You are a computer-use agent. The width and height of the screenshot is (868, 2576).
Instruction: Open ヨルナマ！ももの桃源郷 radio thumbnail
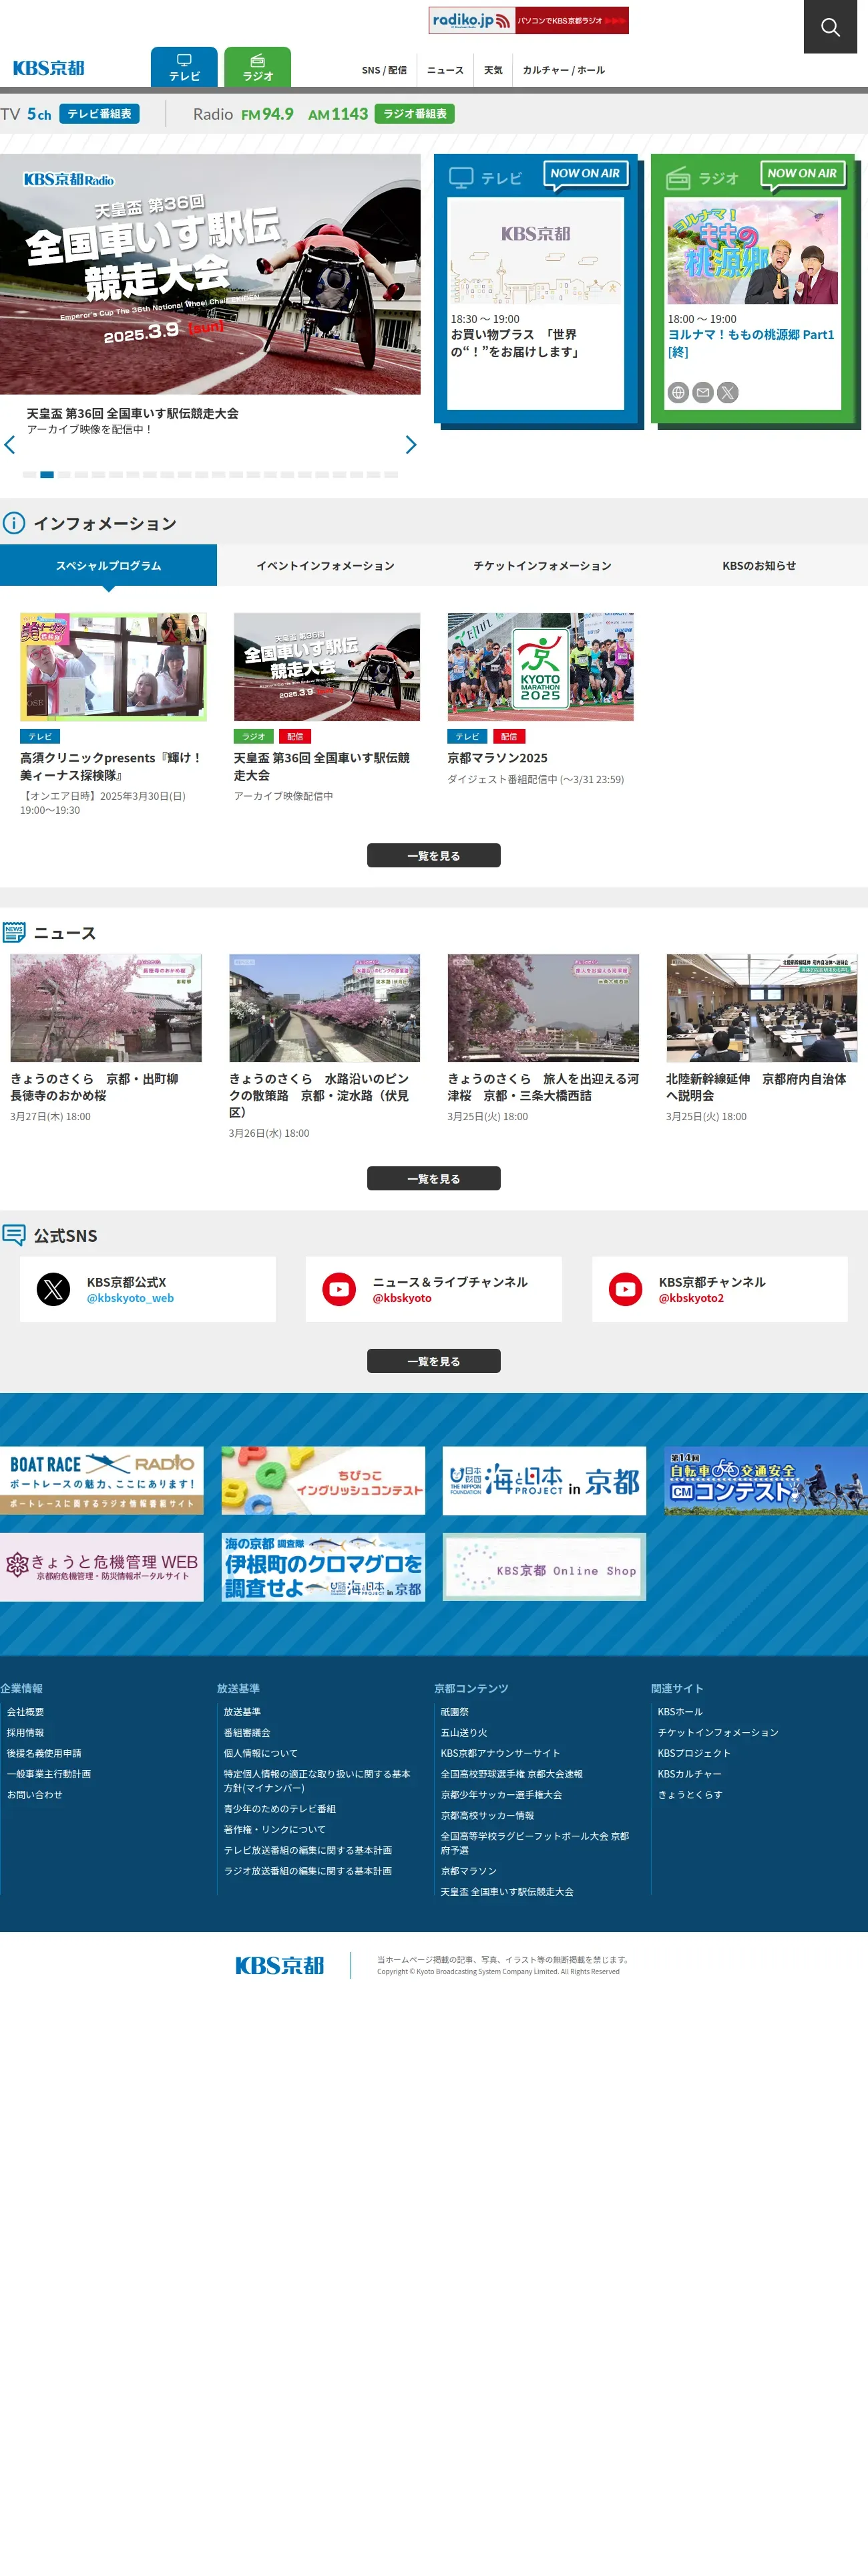click(753, 252)
